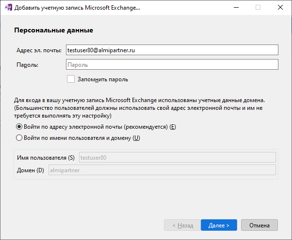Click the Имя пользователя testuser80 field
The image size is (292, 240).
[x=178, y=157]
